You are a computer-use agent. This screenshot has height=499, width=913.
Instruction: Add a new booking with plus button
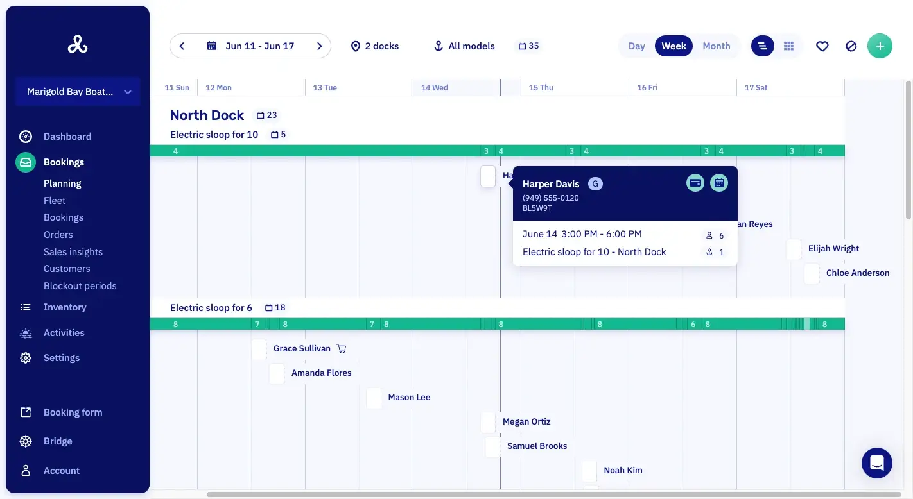click(x=880, y=46)
